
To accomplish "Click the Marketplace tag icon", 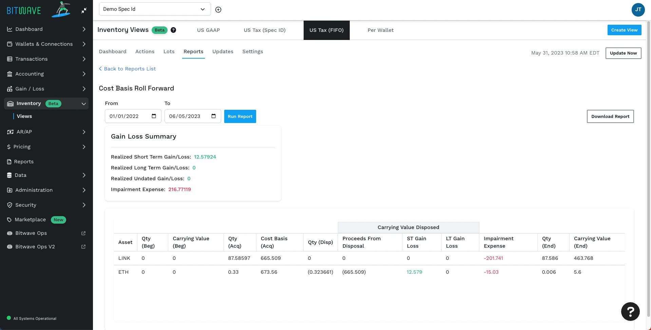I will pos(9,220).
